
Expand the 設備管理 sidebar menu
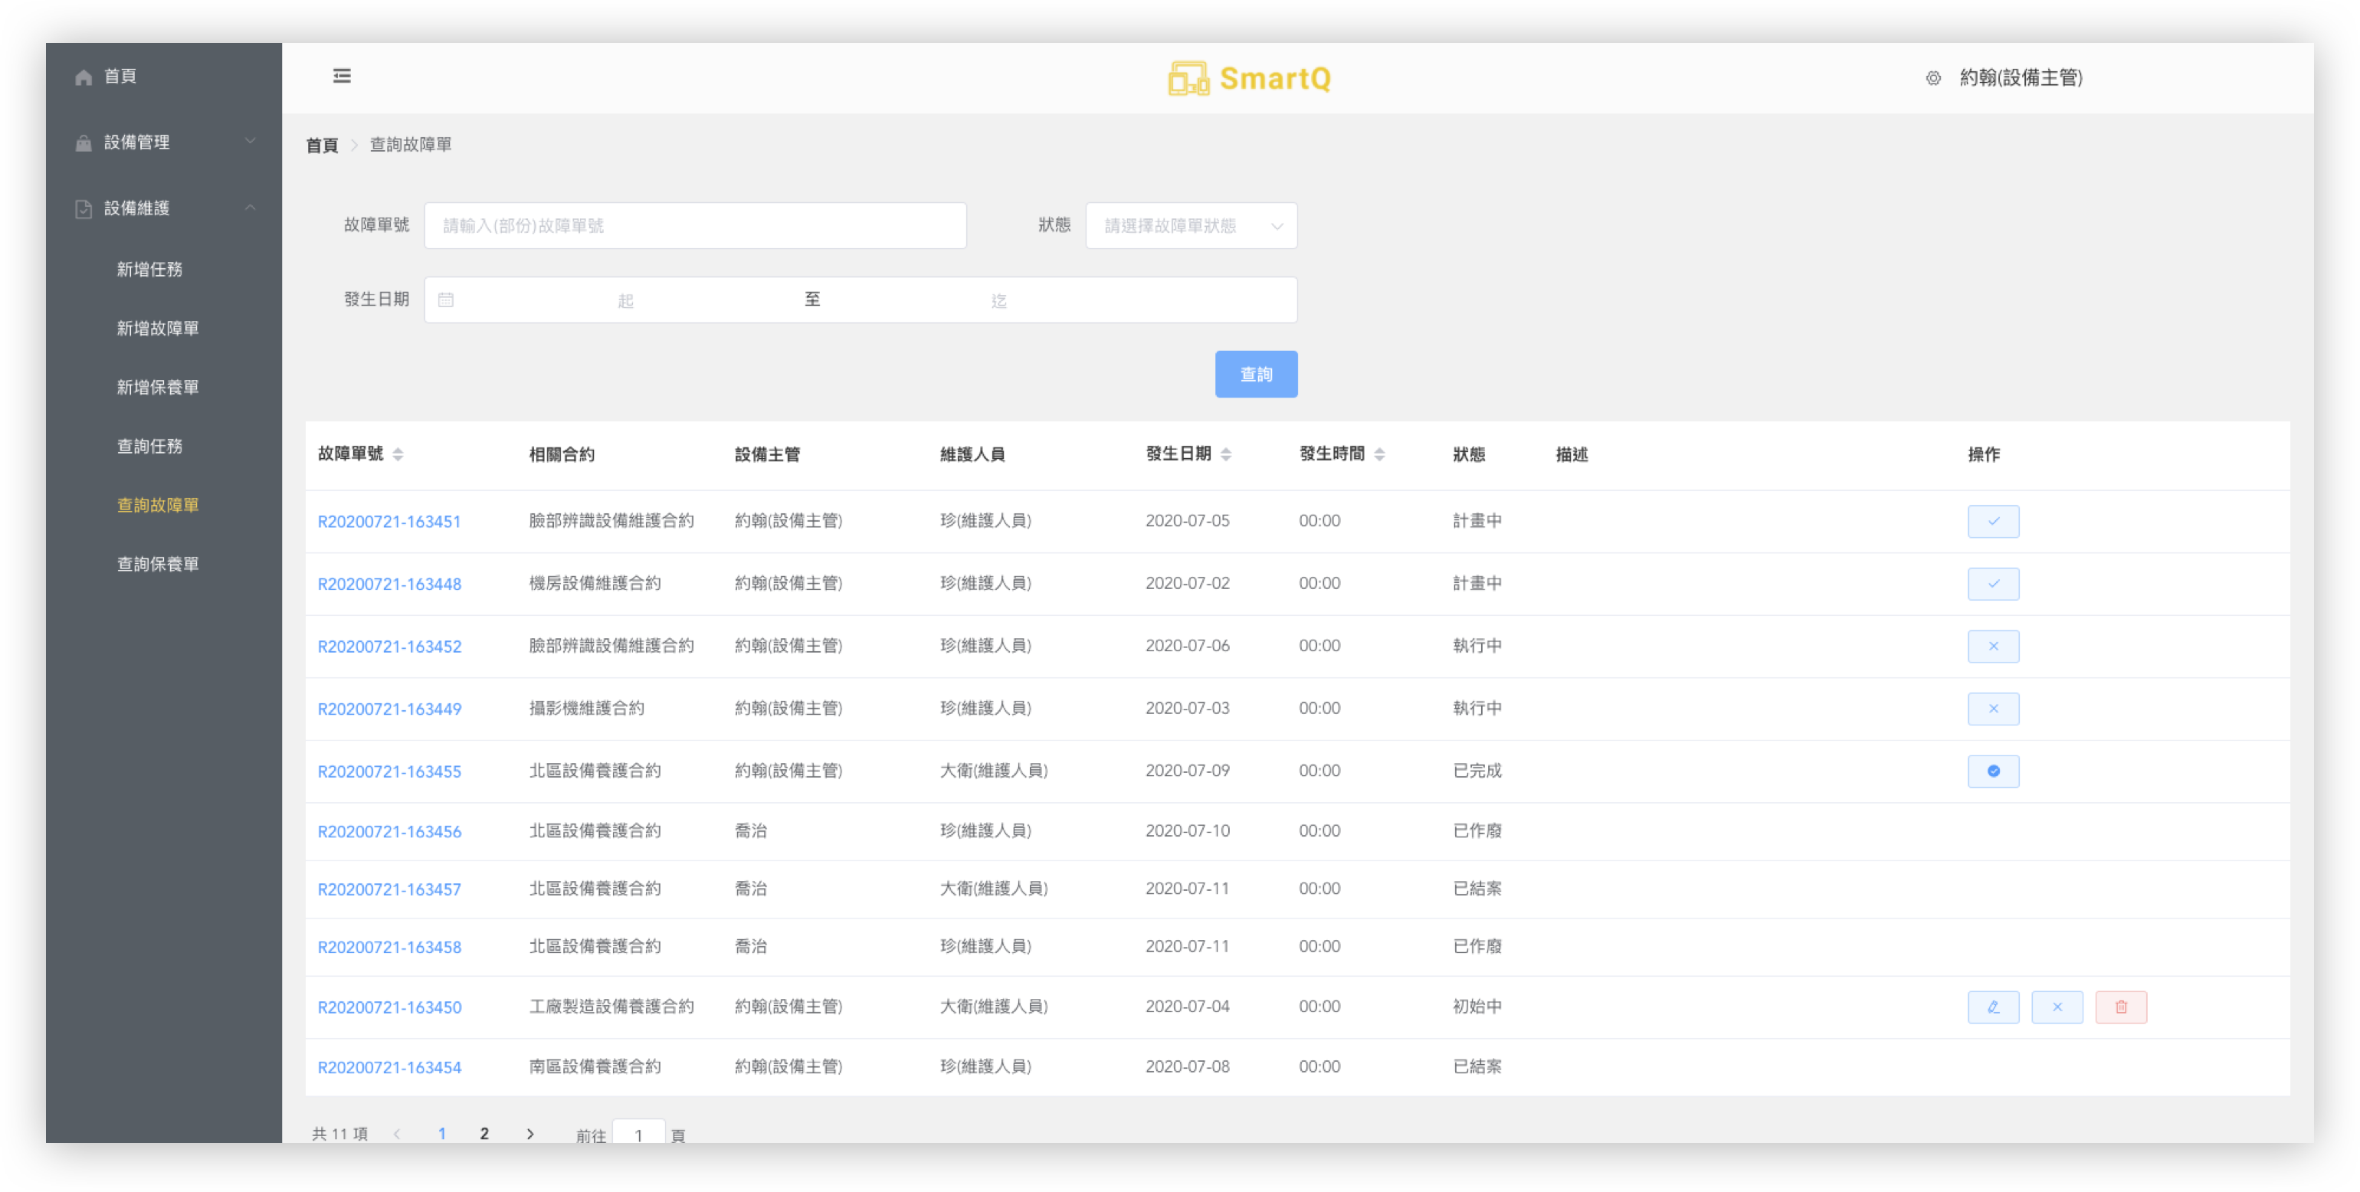tap(165, 142)
